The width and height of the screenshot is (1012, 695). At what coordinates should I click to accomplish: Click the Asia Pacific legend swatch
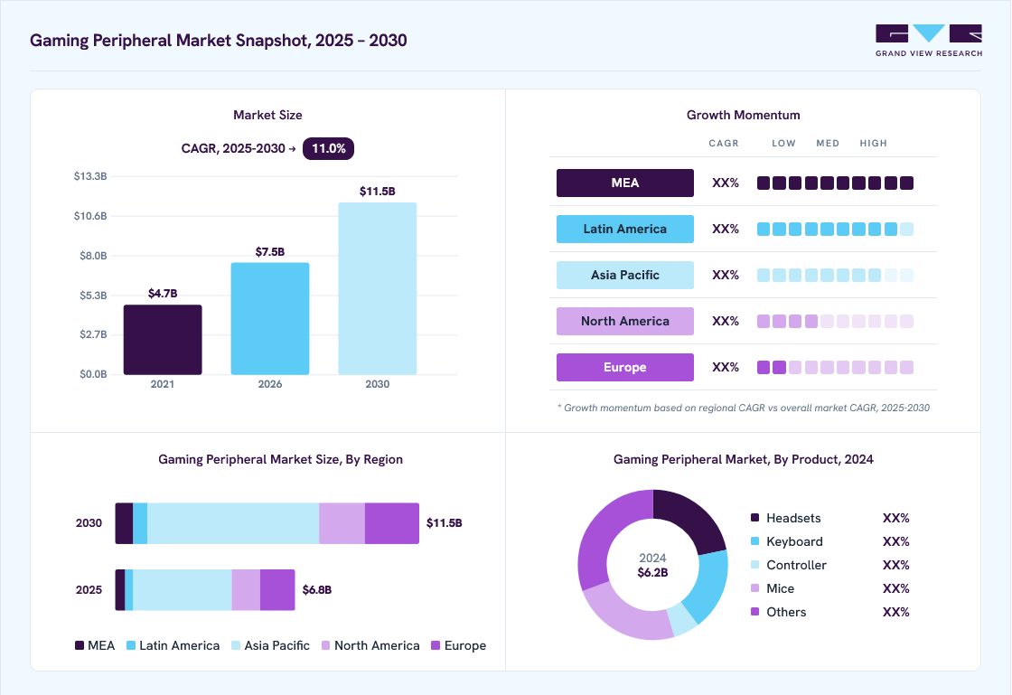coord(236,645)
